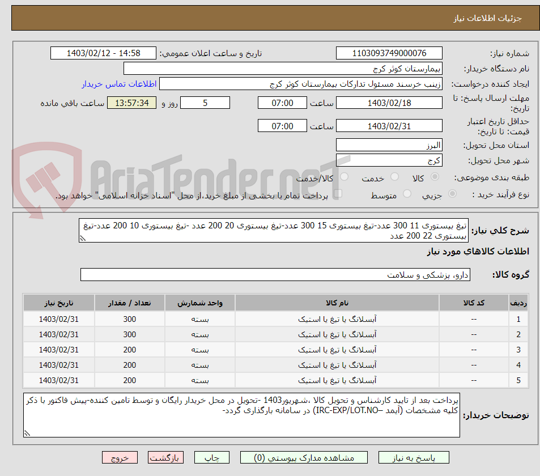Click the کرج delivery city field
540x476 pixels.
click(x=389, y=160)
